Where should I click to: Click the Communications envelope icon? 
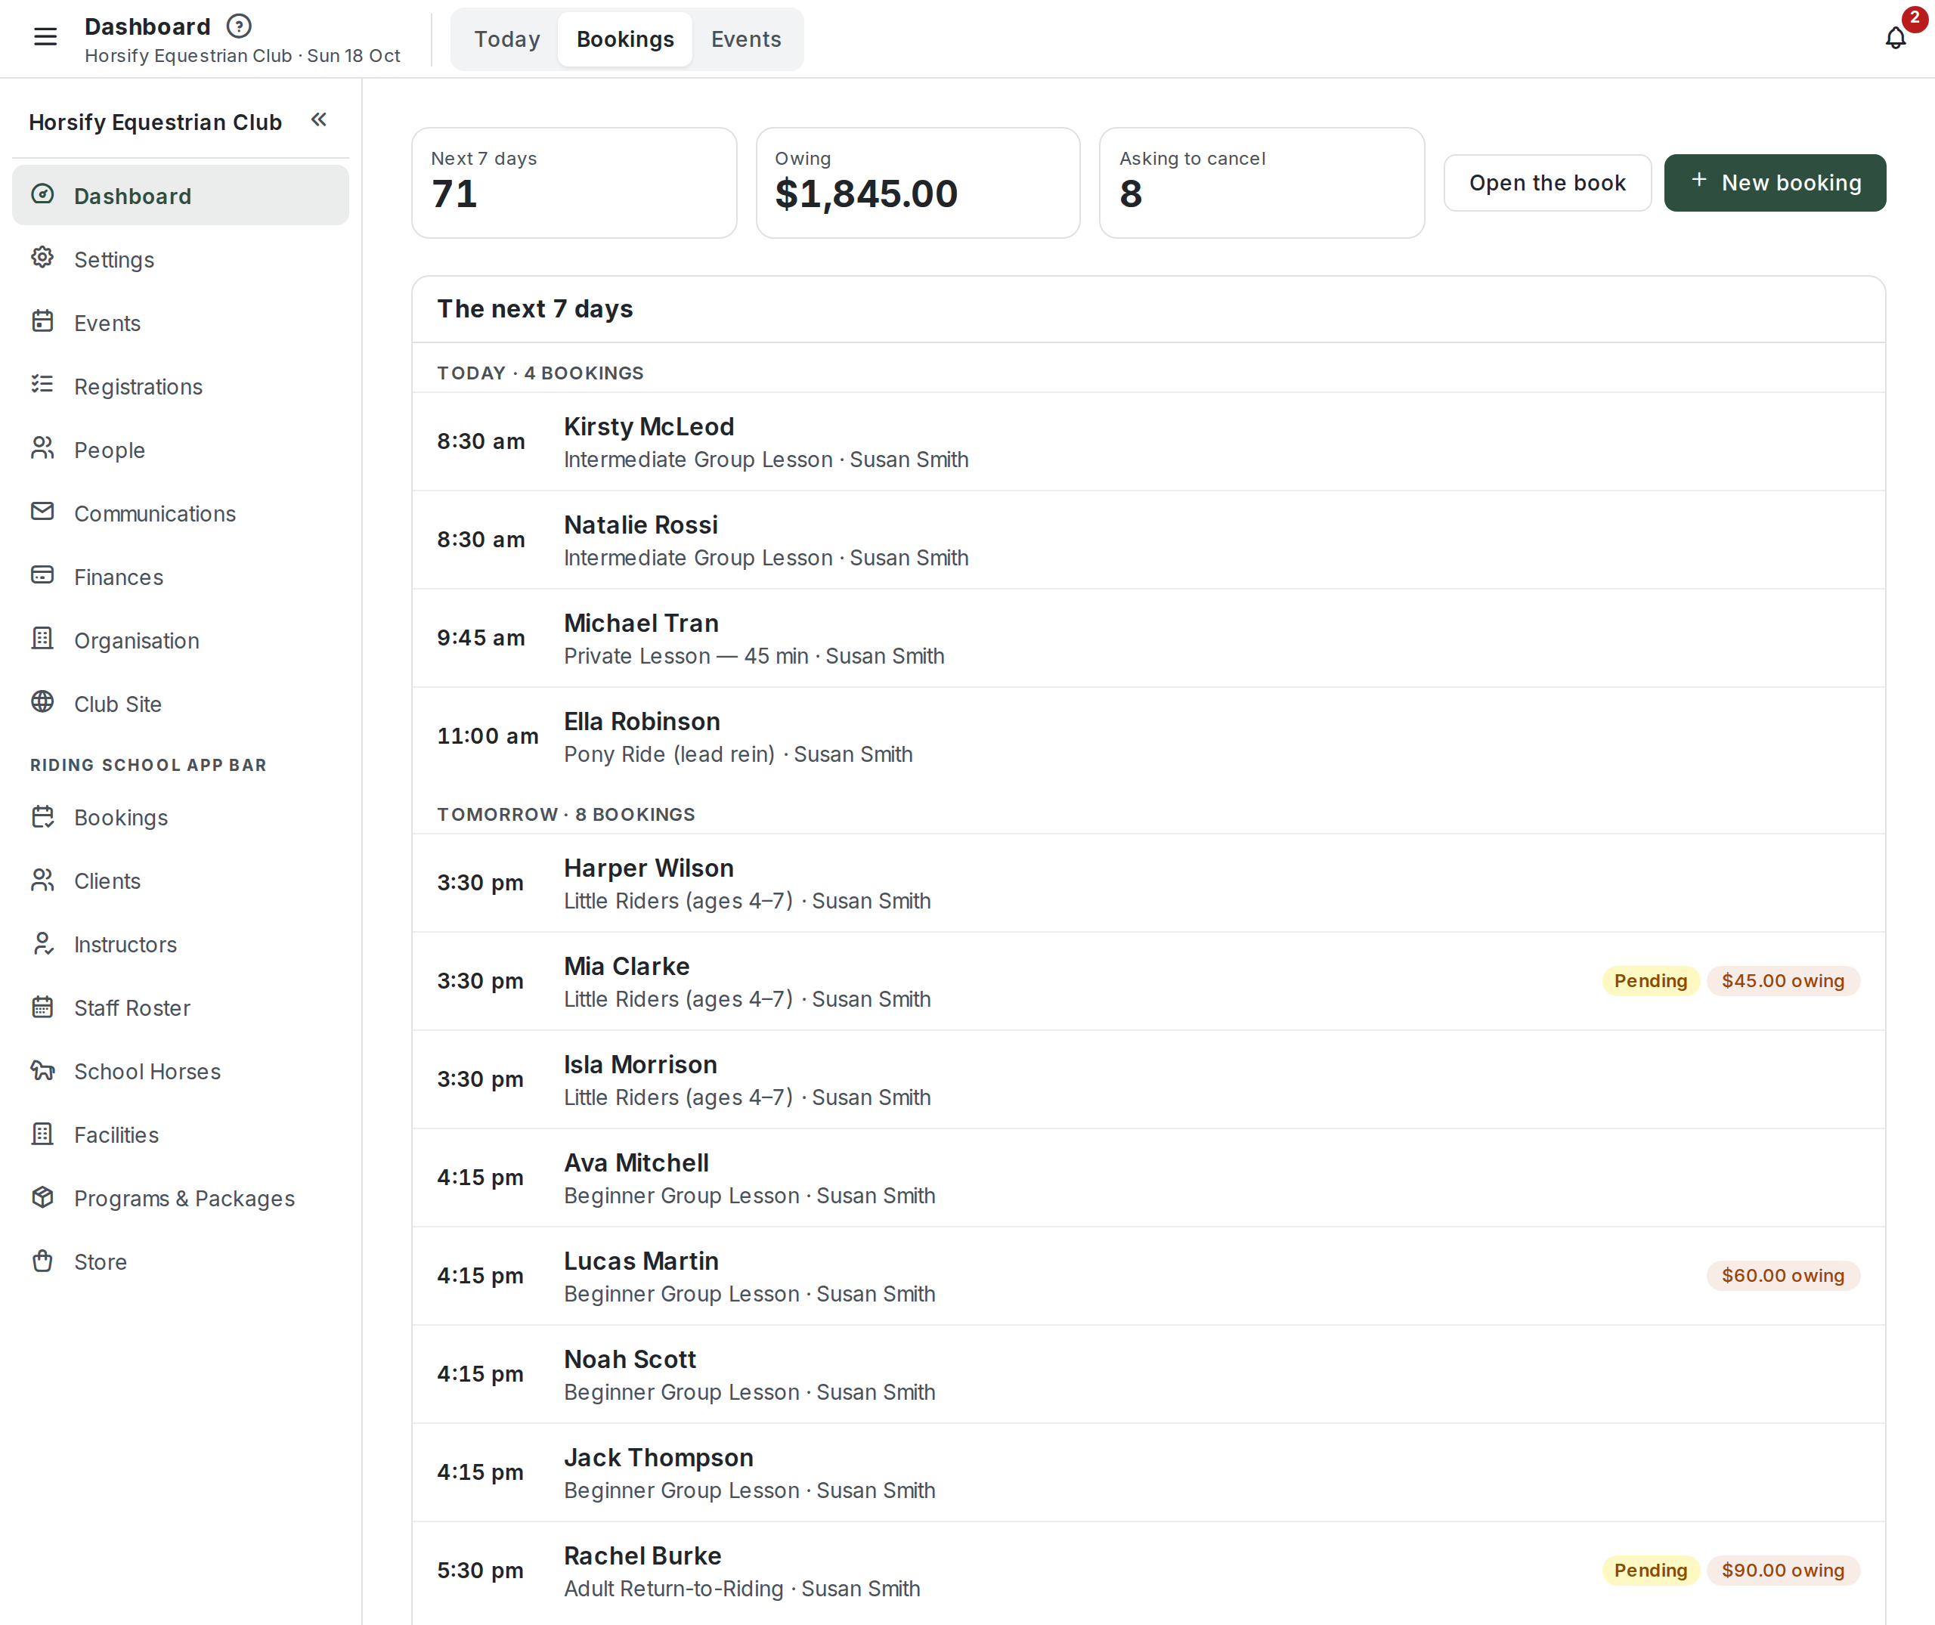click(x=42, y=512)
